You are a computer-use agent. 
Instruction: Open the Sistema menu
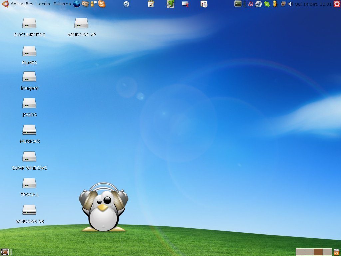pos(62,4)
